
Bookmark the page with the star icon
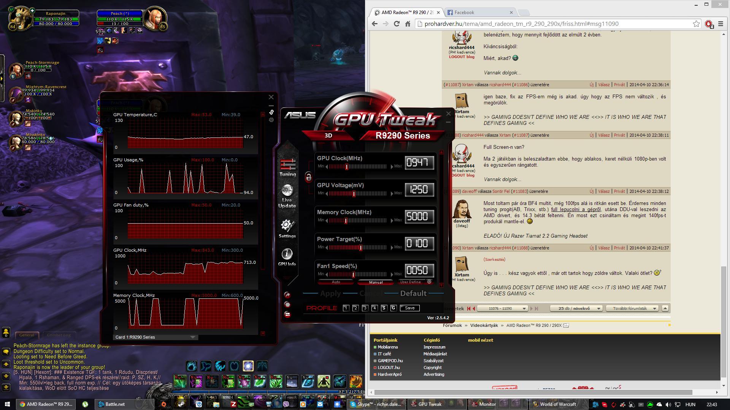coord(696,24)
